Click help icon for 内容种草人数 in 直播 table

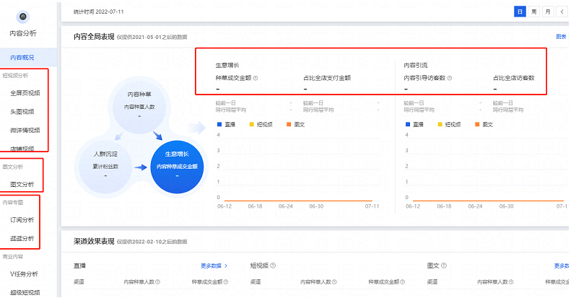[158, 282]
